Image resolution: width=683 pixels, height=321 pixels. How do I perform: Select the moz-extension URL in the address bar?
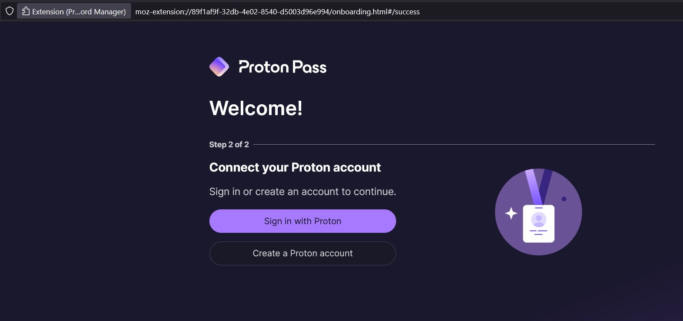(x=278, y=12)
